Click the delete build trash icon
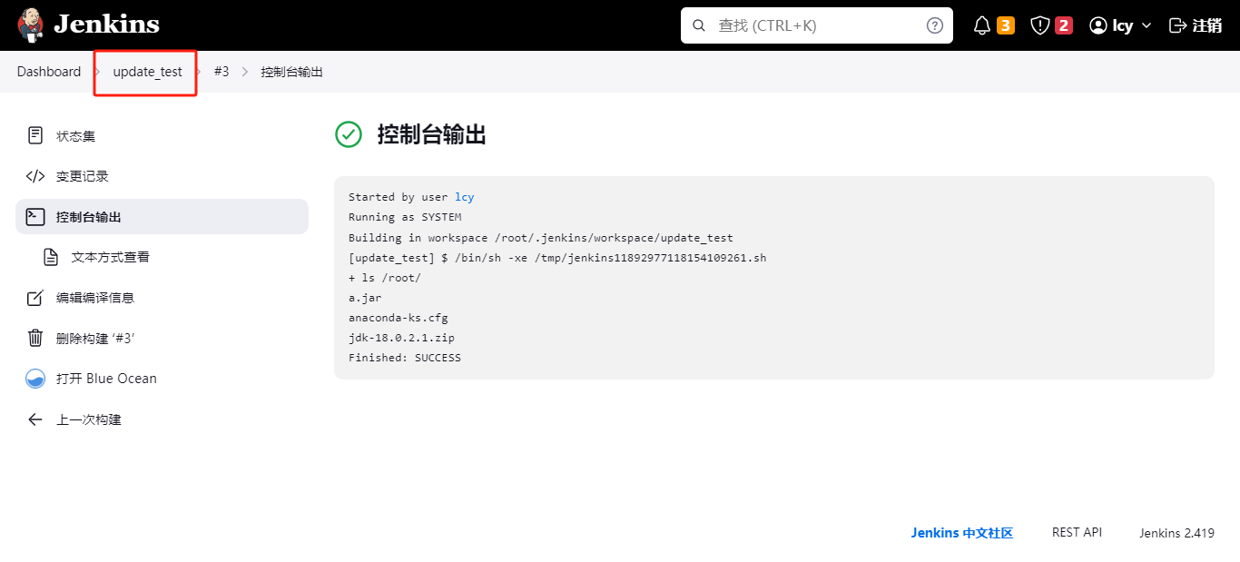 click(x=35, y=338)
